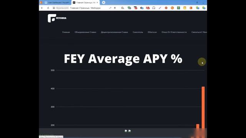This screenshot has width=246, height=138.
Task: Click the address bar domain feyorra.com
Action: pos(62,8)
